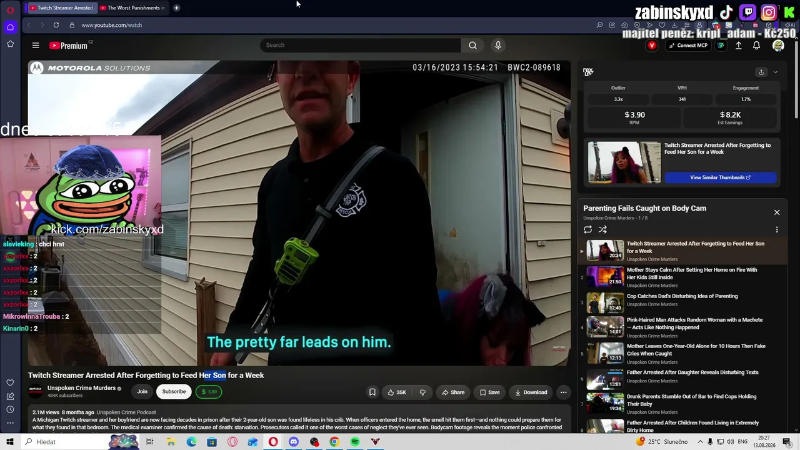Click the YouTube search magnifier button
This screenshot has width=800, height=450.
click(x=472, y=45)
